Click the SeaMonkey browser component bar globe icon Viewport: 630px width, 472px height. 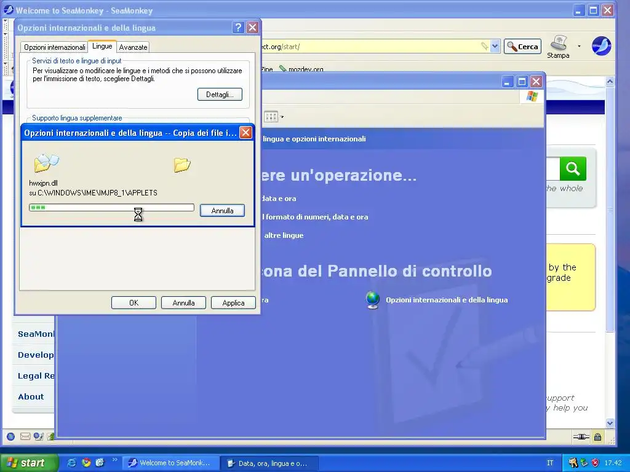click(11, 437)
